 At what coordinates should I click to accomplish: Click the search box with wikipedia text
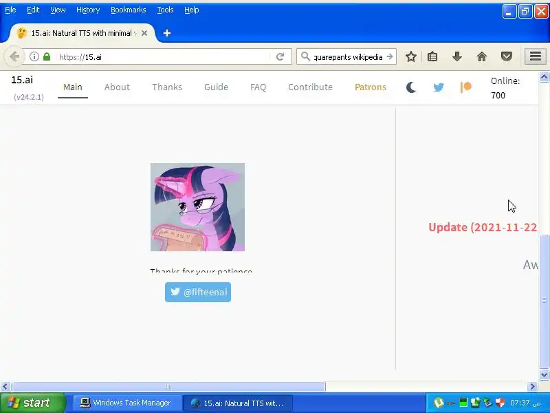tap(348, 56)
